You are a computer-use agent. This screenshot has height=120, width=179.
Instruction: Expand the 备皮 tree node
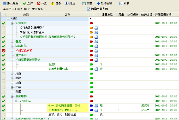click(x=12, y=42)
